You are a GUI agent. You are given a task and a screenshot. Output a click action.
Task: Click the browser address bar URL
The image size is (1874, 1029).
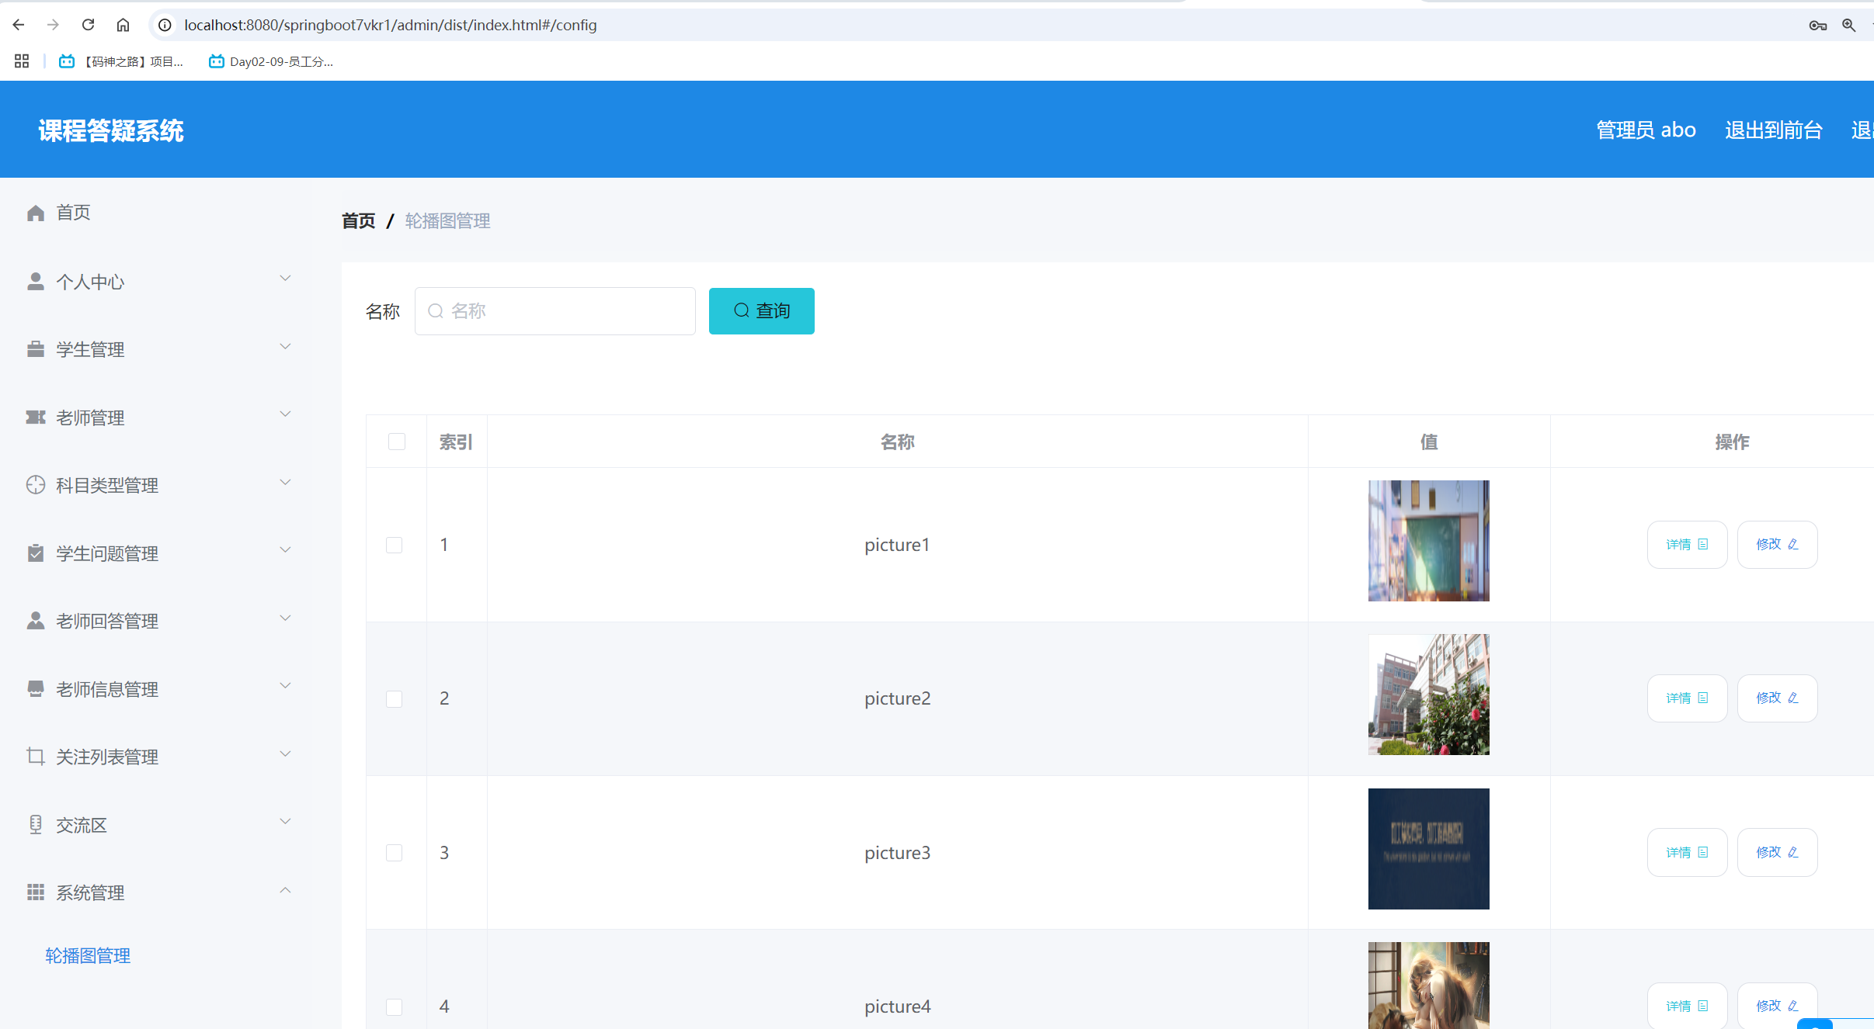tap(391, 25)
